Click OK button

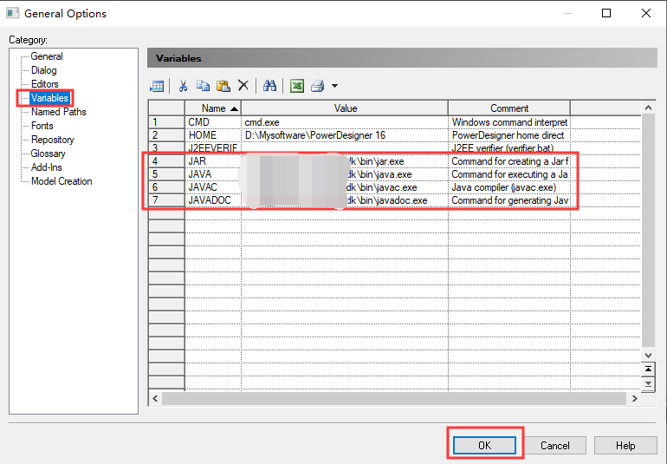[484, 446]
